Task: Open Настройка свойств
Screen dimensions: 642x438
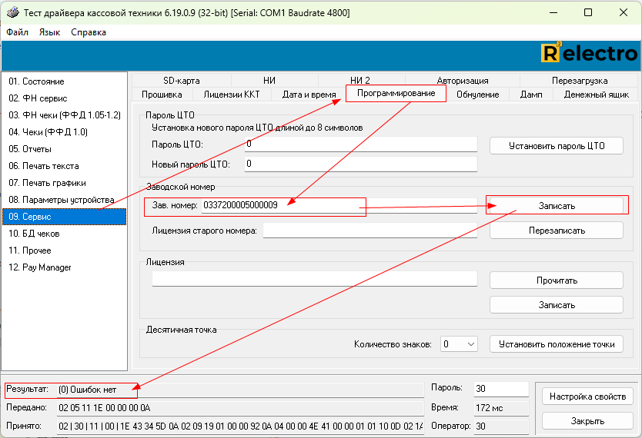Action: [587, 397]
